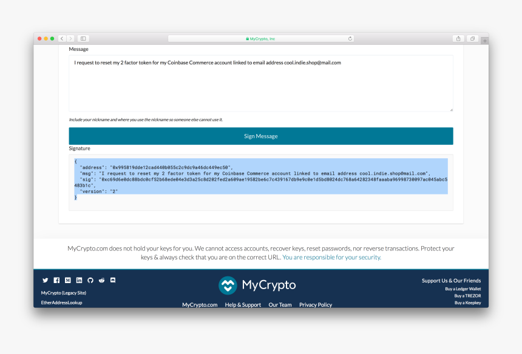This screenshot has width=522, height=354.
Task: Click the 'Signature' label
Action: click(80, 149)
